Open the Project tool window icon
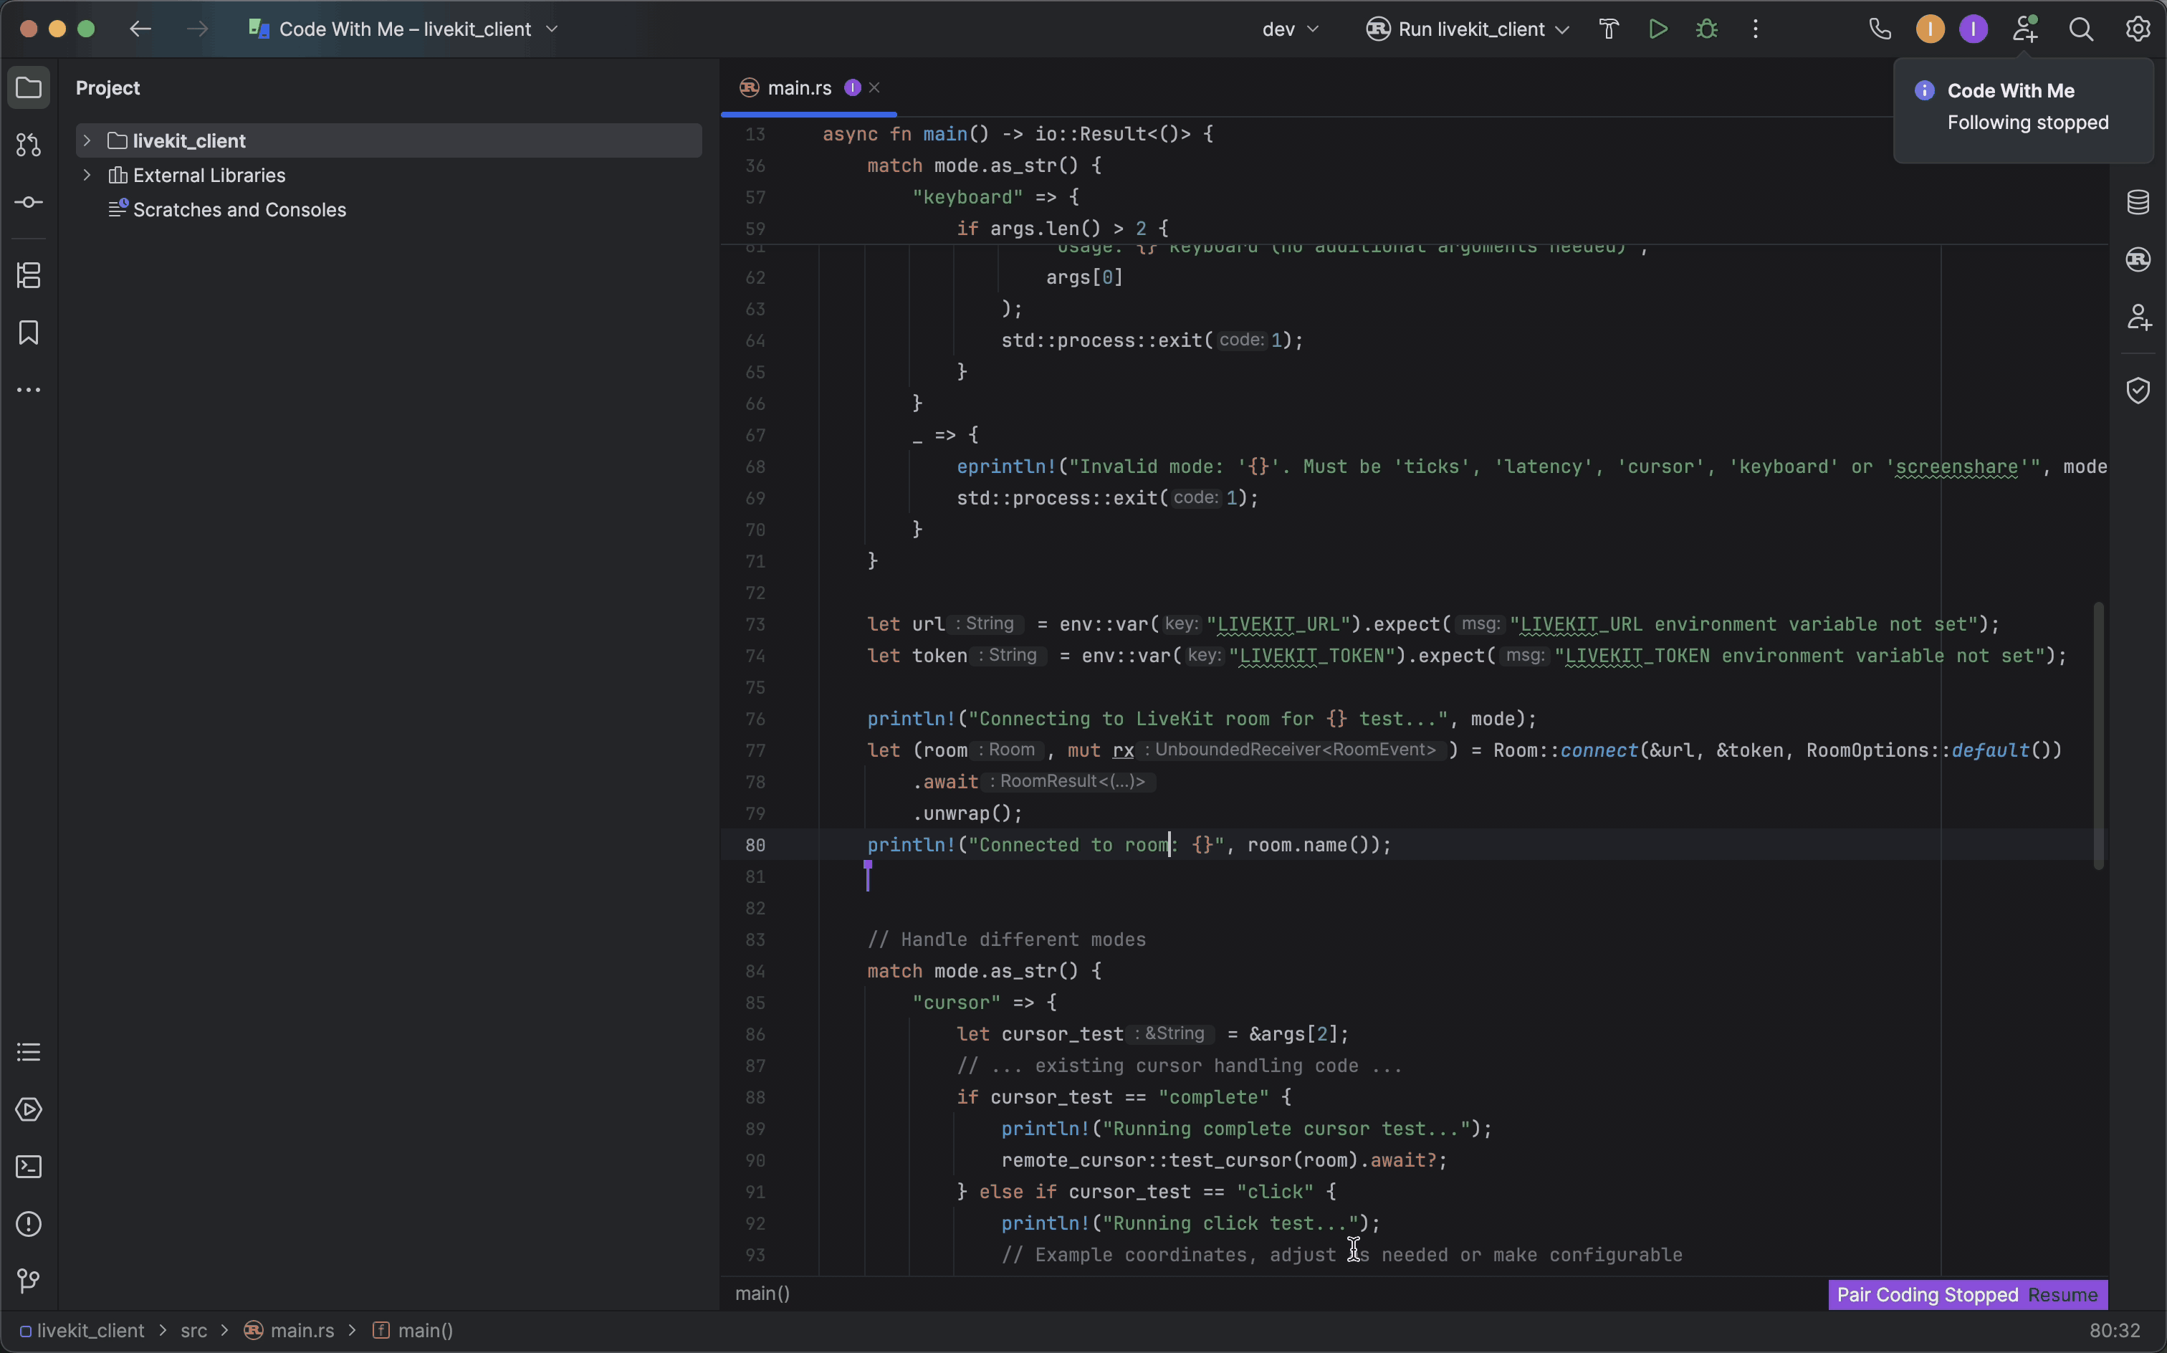Viewport: 2167px width, 1353px height. click(29, 87)
